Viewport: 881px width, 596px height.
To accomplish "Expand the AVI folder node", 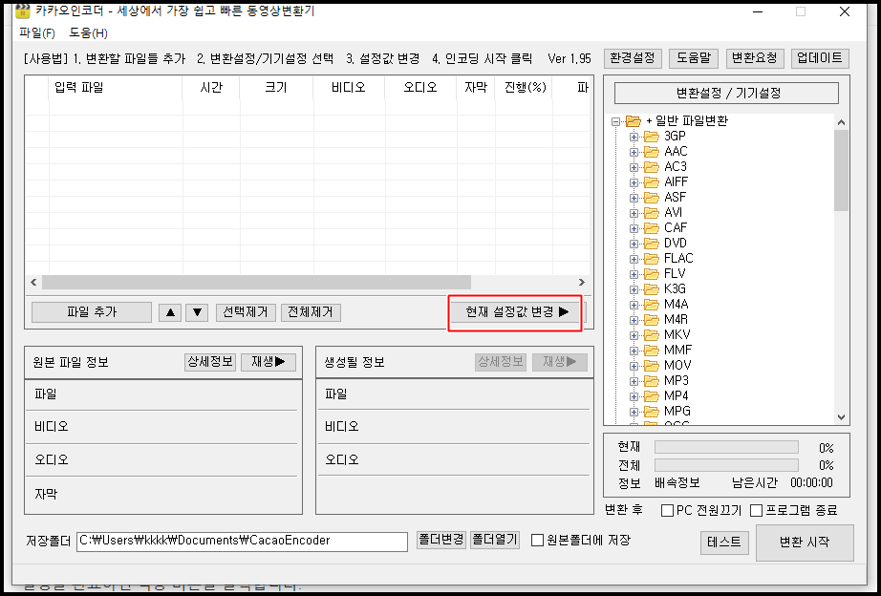I will (x=634, y=213).
